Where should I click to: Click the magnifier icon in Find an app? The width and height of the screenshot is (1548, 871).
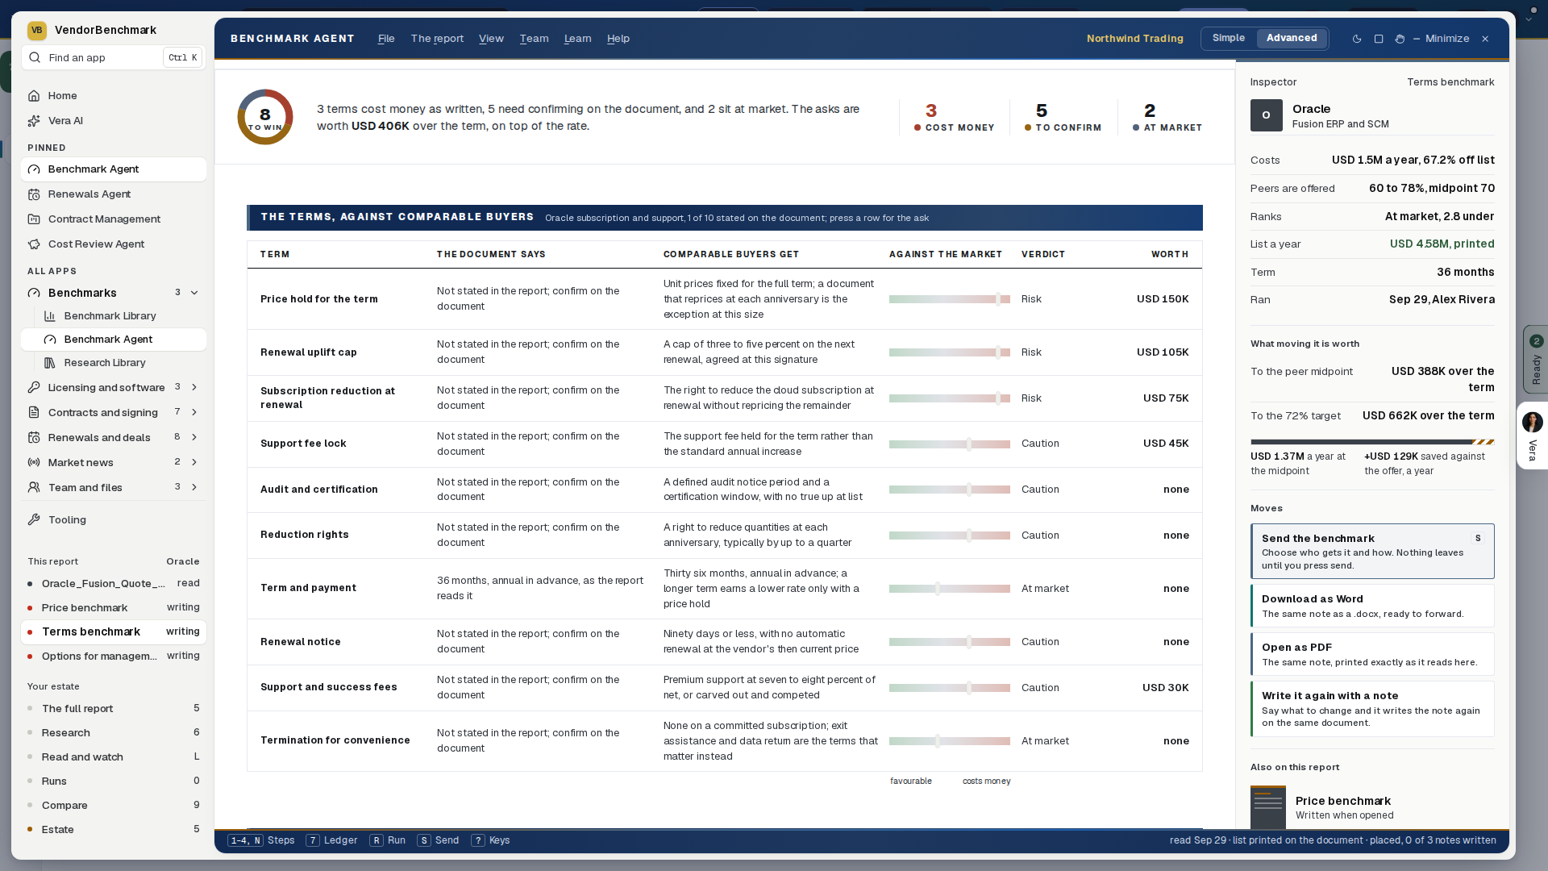click(x=35, y=58)
